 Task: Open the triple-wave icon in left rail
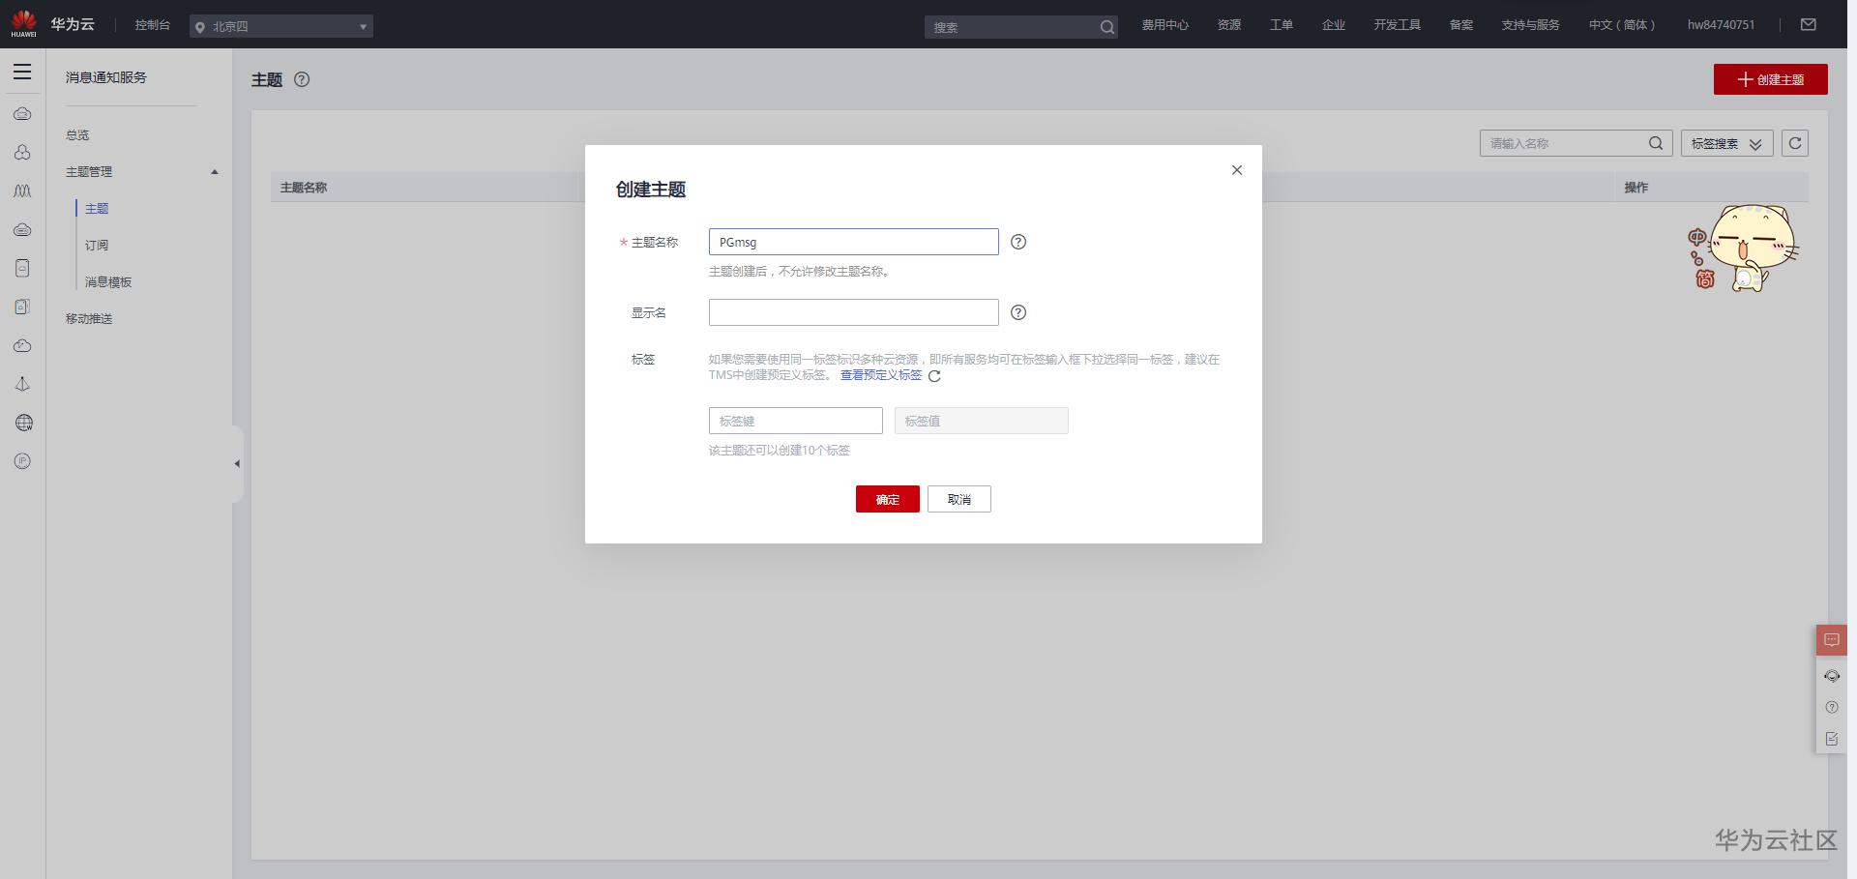22,191
